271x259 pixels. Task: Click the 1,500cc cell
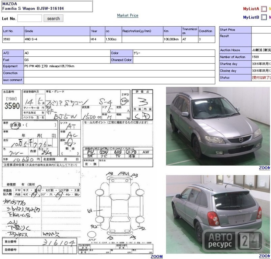pos(113,39)
